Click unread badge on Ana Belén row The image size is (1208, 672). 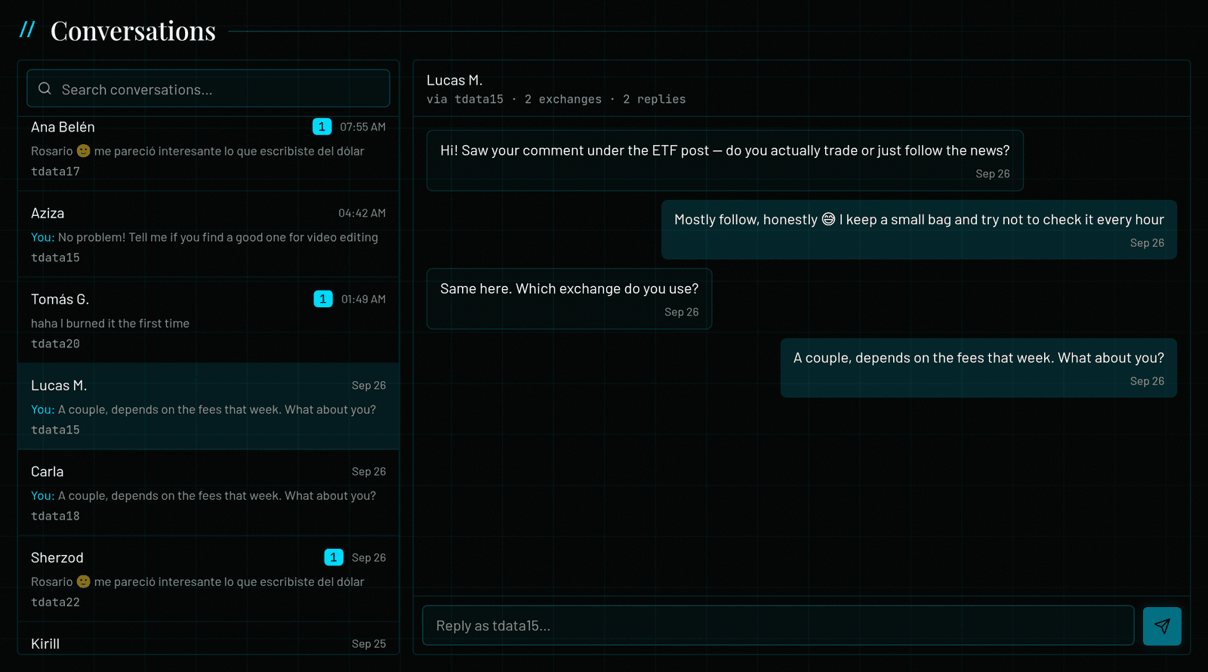coord(322,127)
